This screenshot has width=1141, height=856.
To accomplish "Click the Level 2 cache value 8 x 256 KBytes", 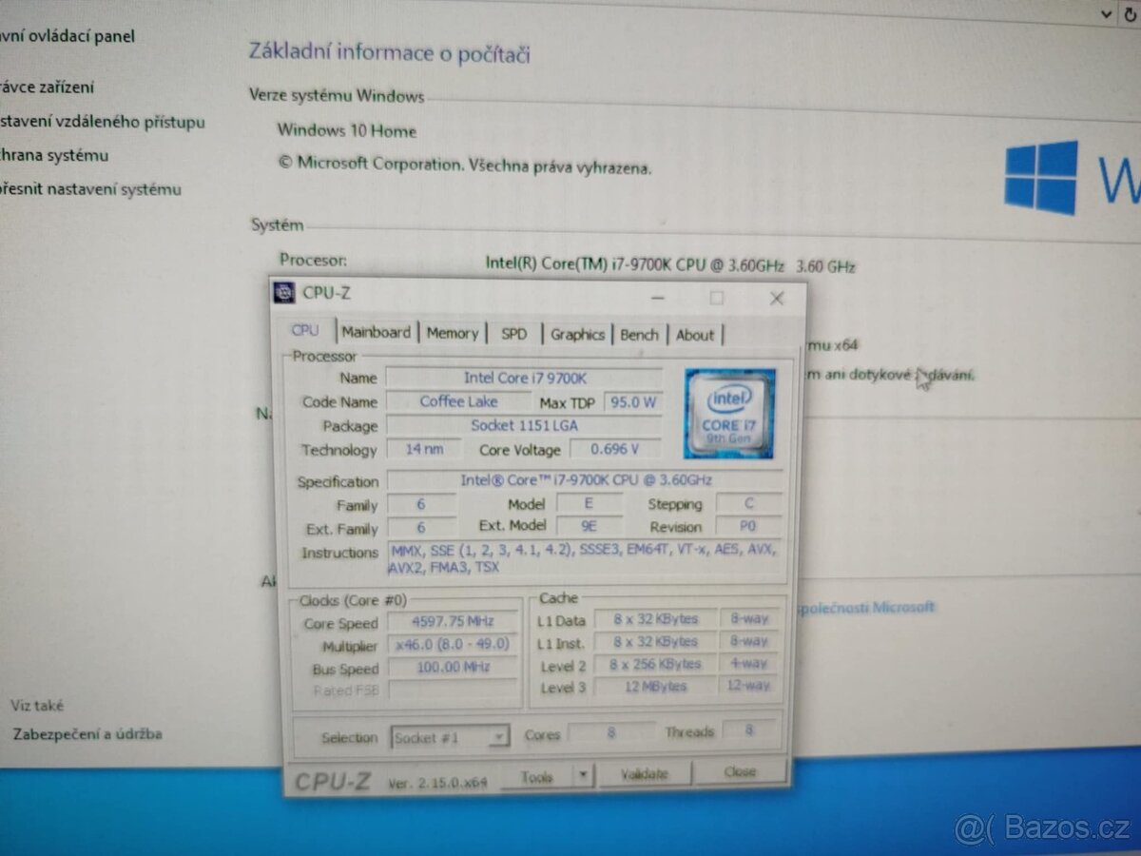I will (655, 664).
